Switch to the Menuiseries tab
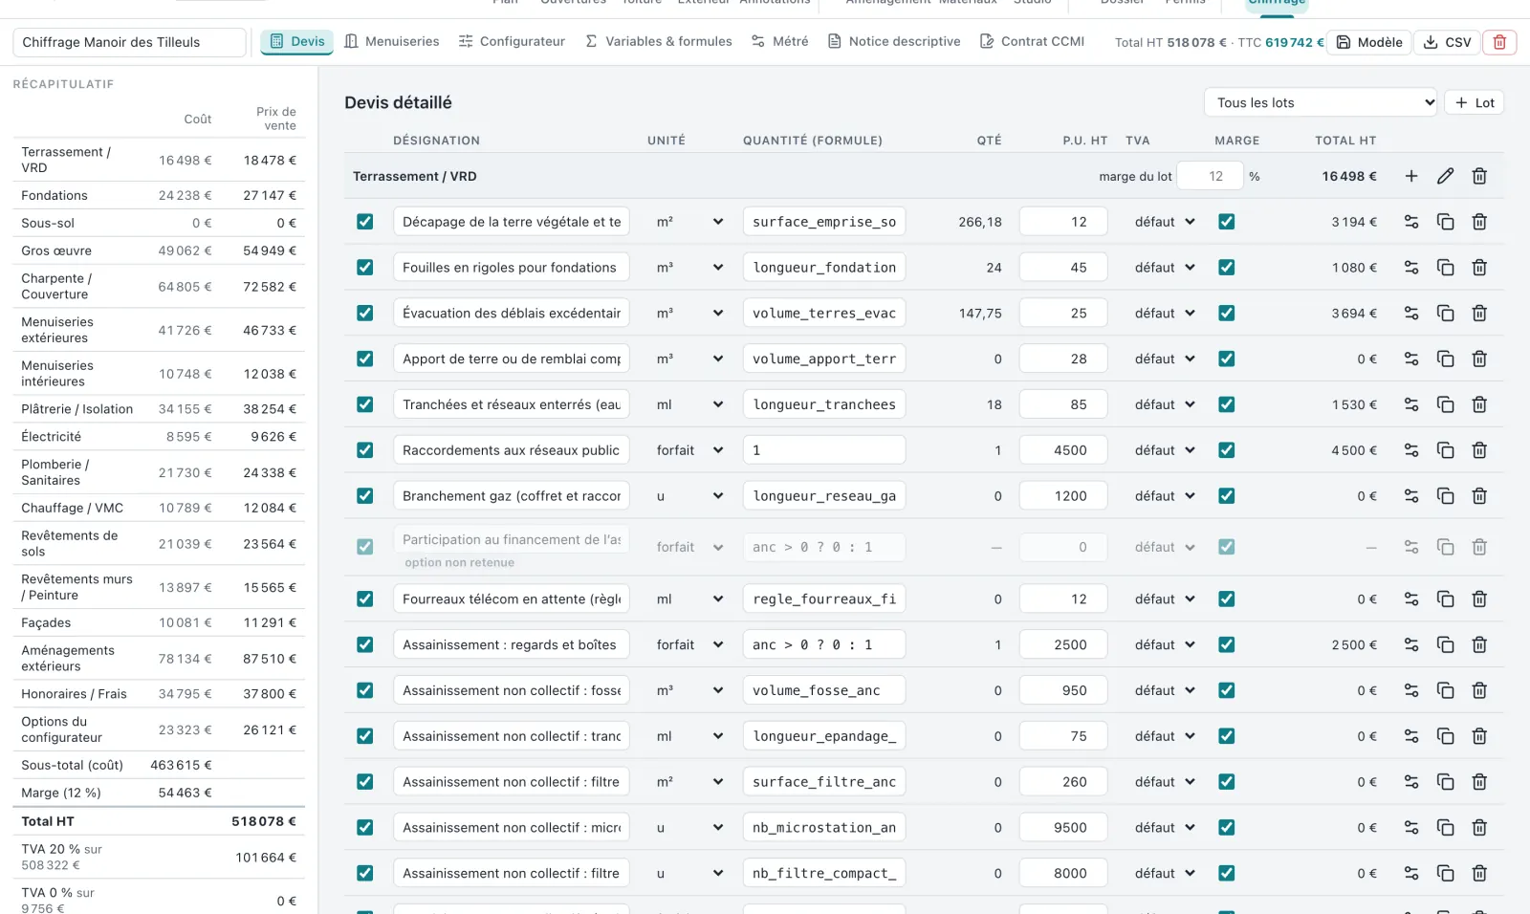The image size is (1530, 914). (392, 42)
